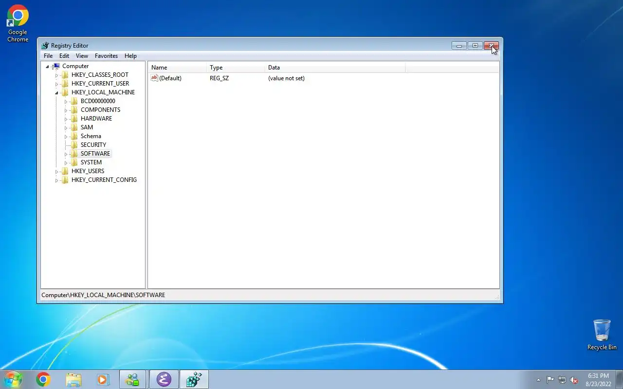This screenshot has height=389, width=623.
Task: Minimize the Registry Editor window
Action: [x=459, y=46]
